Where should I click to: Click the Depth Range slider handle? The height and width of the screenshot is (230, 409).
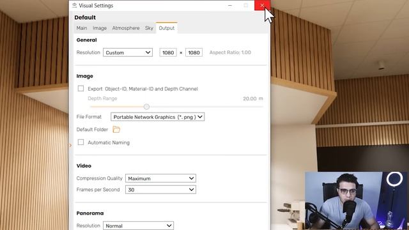pyautogui.click(x=146, y=107)
